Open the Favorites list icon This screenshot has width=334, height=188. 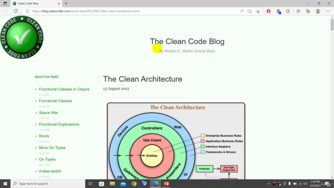298,11
